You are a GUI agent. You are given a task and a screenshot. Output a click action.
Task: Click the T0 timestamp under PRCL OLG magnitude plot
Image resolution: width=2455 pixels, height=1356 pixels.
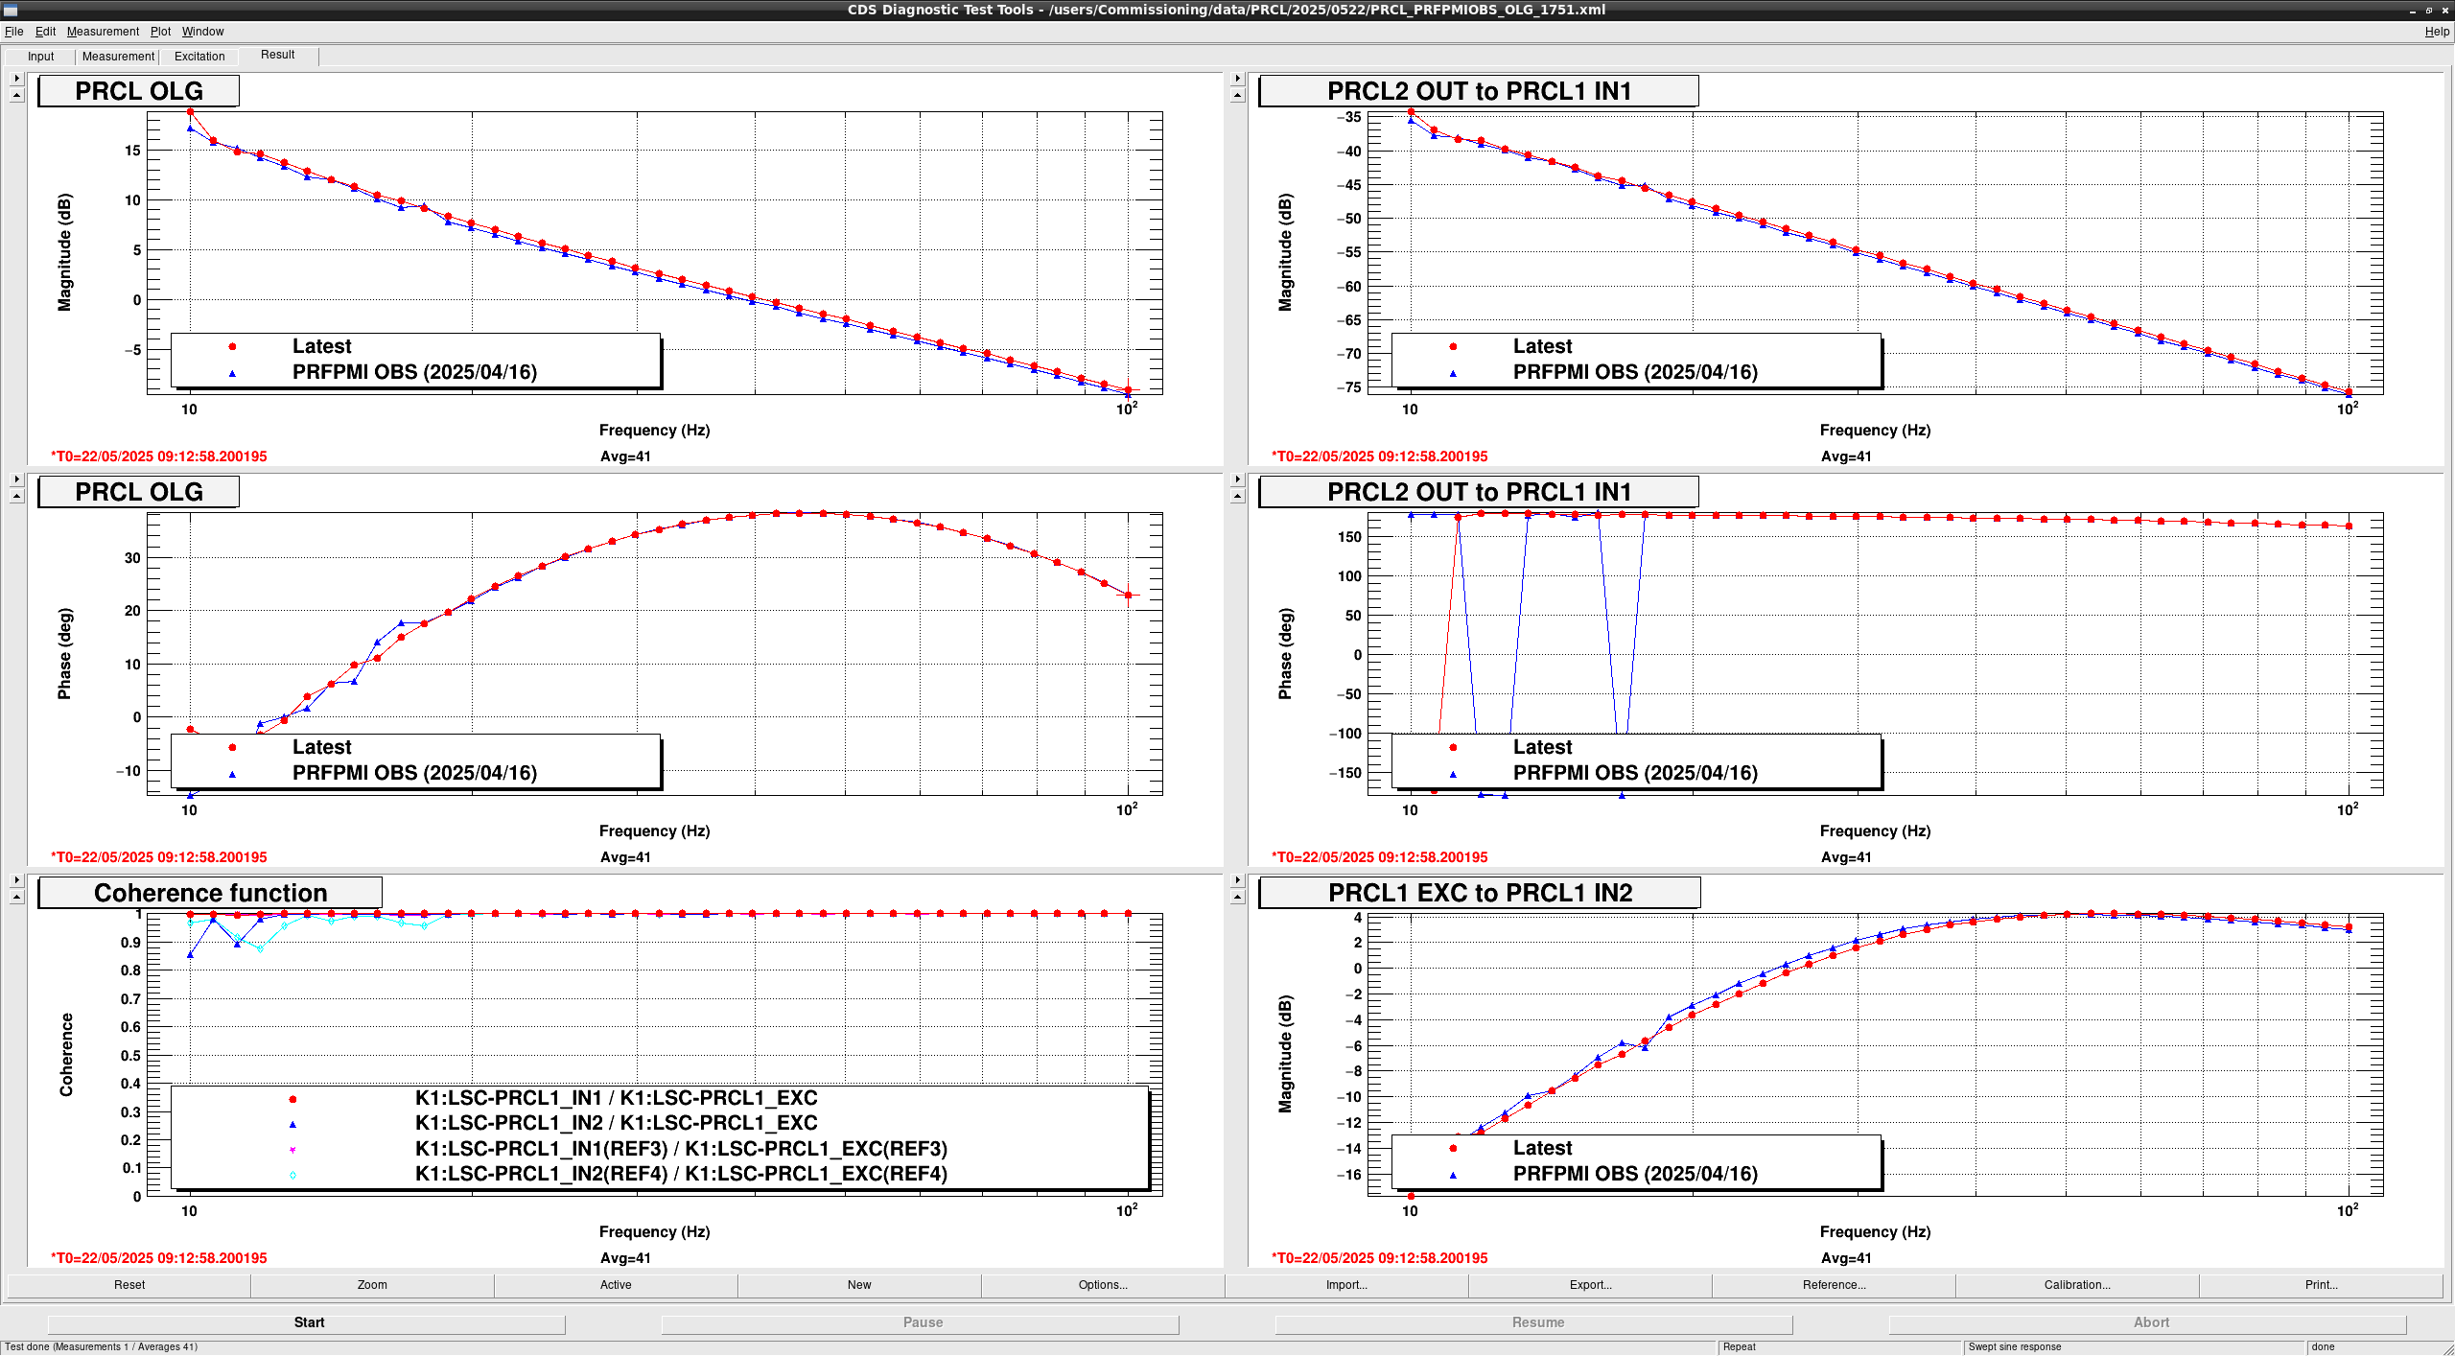tap(159, 456)
